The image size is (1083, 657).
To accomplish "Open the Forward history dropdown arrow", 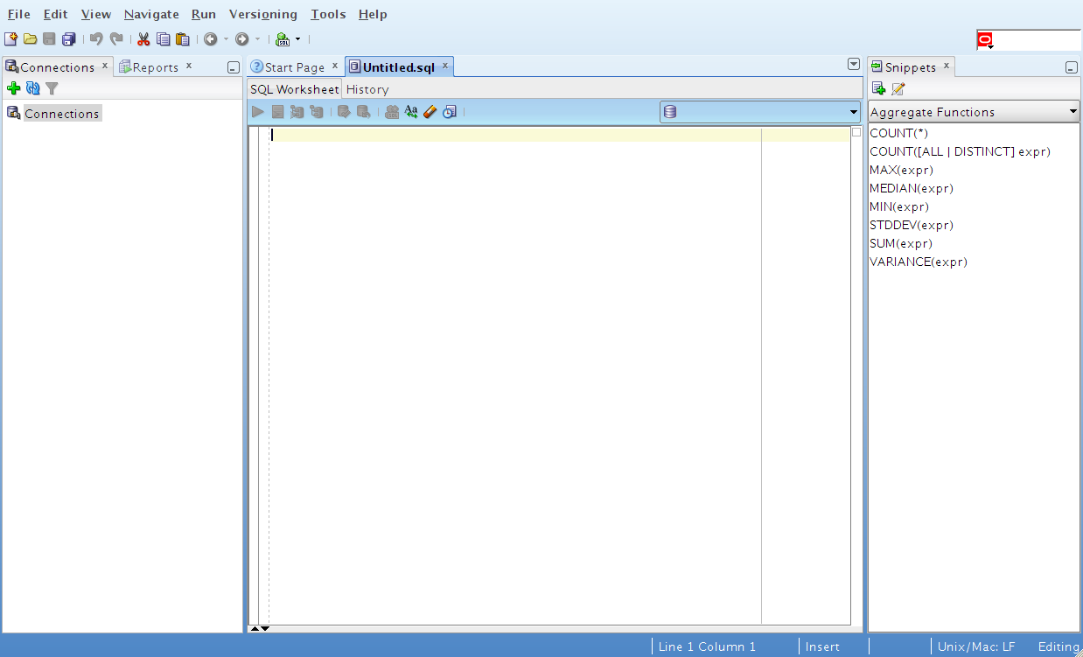I will (257, 38).
